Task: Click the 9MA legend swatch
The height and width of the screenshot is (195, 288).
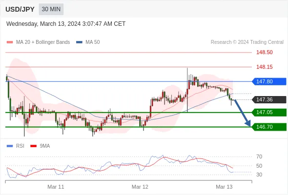Action: [33, 146]
